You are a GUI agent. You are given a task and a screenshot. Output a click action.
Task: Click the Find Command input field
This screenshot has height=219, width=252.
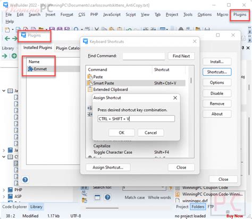pyautogui.click(x=144, y=56)
